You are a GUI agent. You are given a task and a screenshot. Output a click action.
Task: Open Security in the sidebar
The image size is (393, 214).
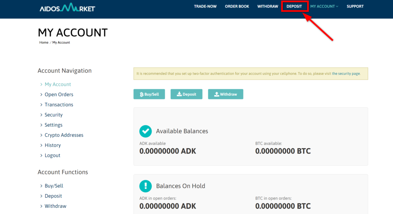(53, 115)
